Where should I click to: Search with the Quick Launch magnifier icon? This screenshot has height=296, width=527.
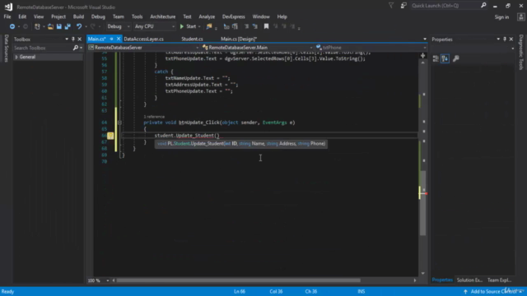(x=483, y=6)
